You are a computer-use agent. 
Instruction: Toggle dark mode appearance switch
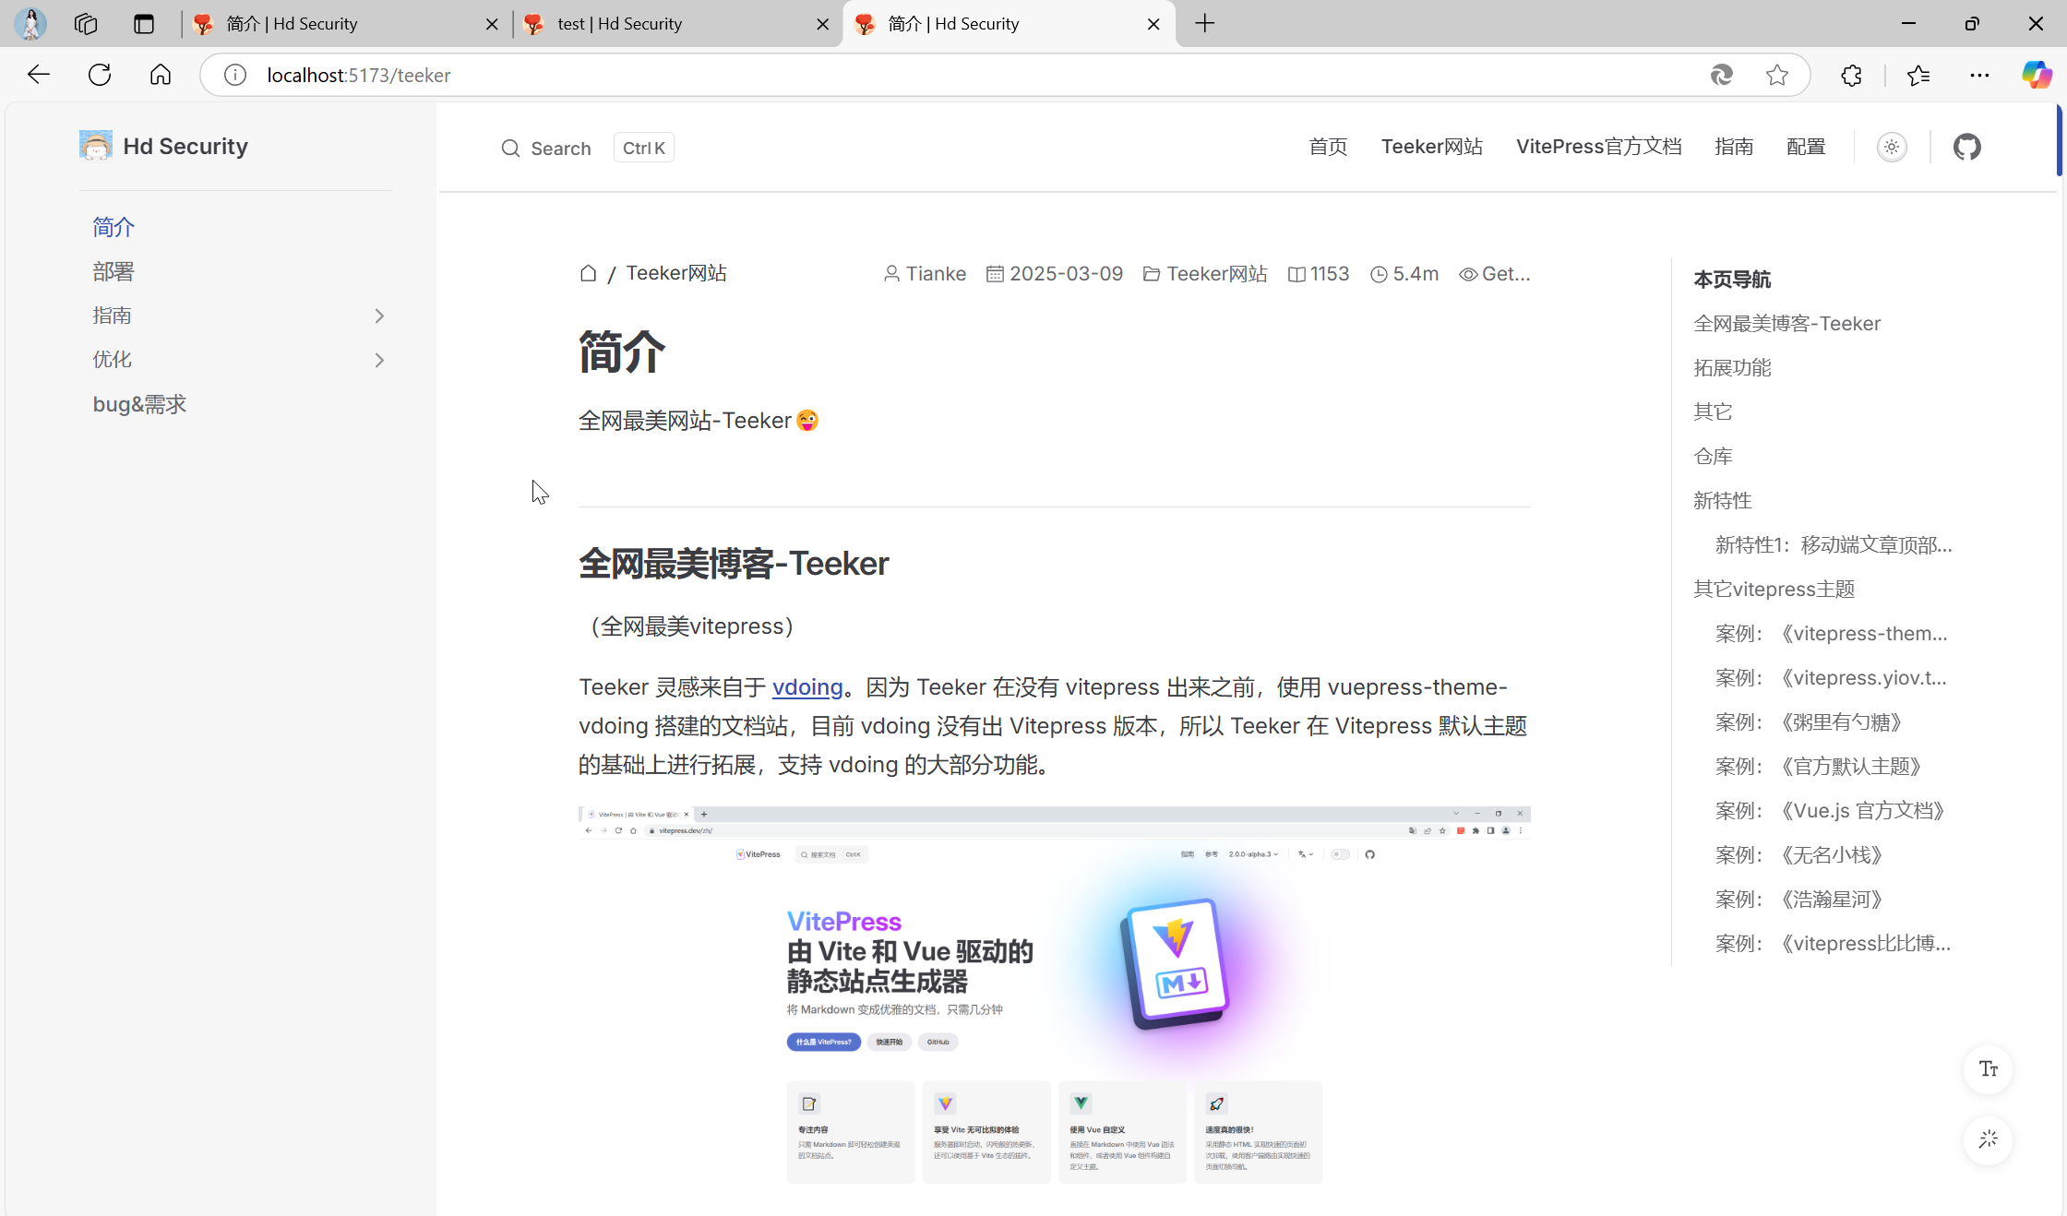click(1892, 147)
